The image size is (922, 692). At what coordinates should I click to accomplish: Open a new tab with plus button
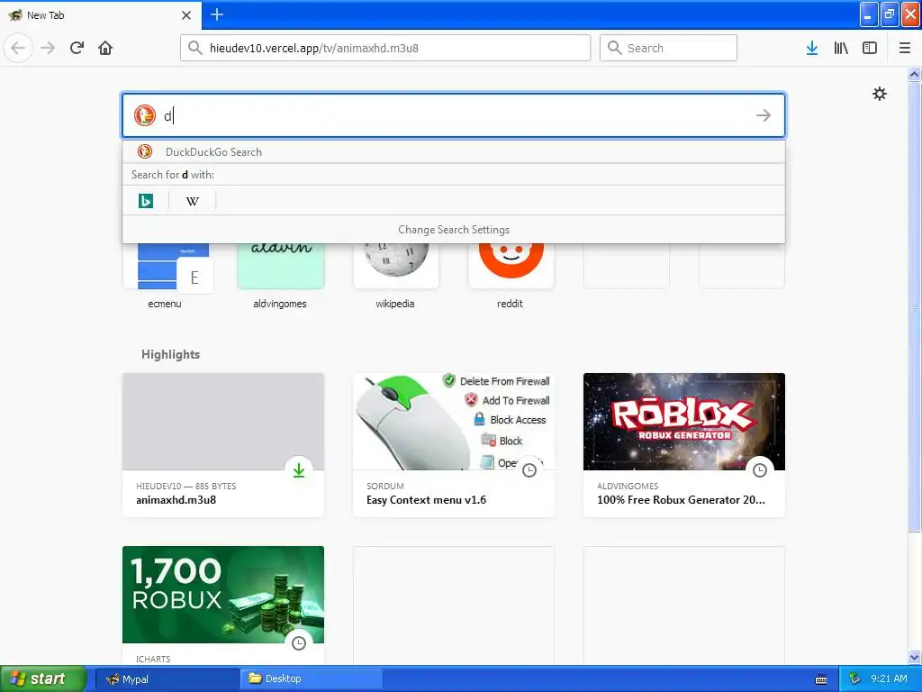click(x=217, y=14)
